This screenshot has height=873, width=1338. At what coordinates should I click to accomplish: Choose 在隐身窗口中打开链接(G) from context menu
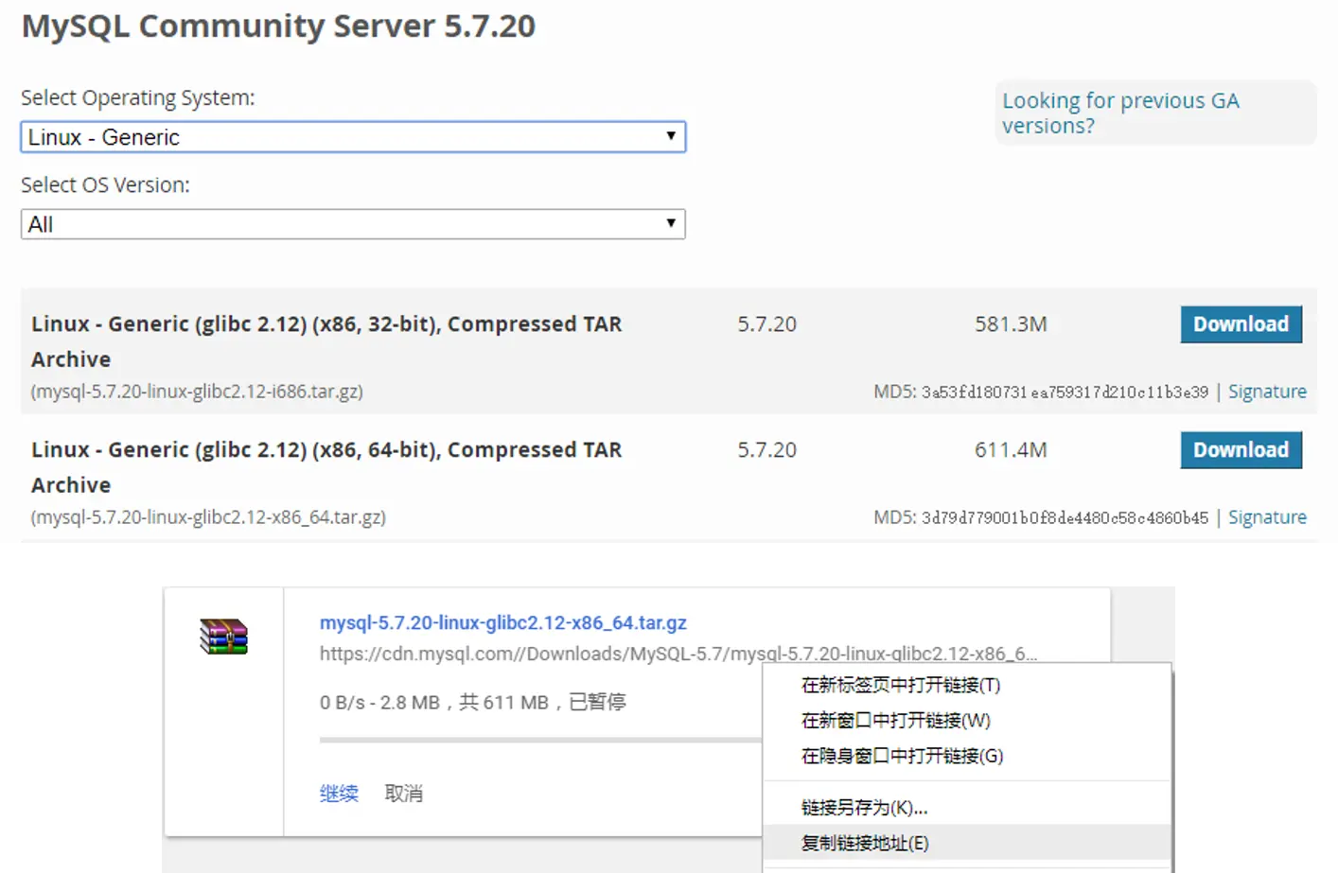click(967, 756)
